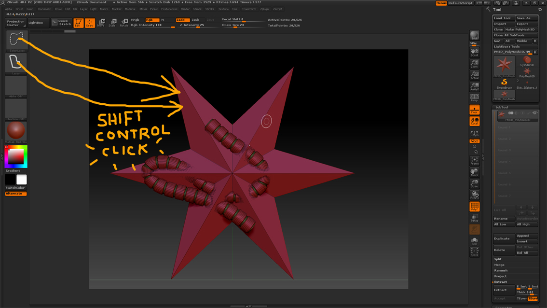
Task: Toggle the TBorder option under Extract
Action: (x=533, y=298)
